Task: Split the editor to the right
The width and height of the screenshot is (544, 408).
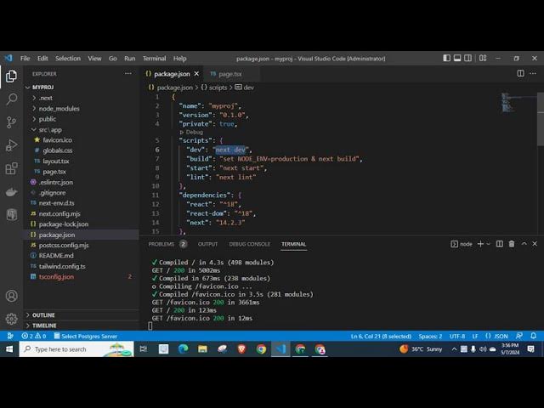Action: click(520, 73)
